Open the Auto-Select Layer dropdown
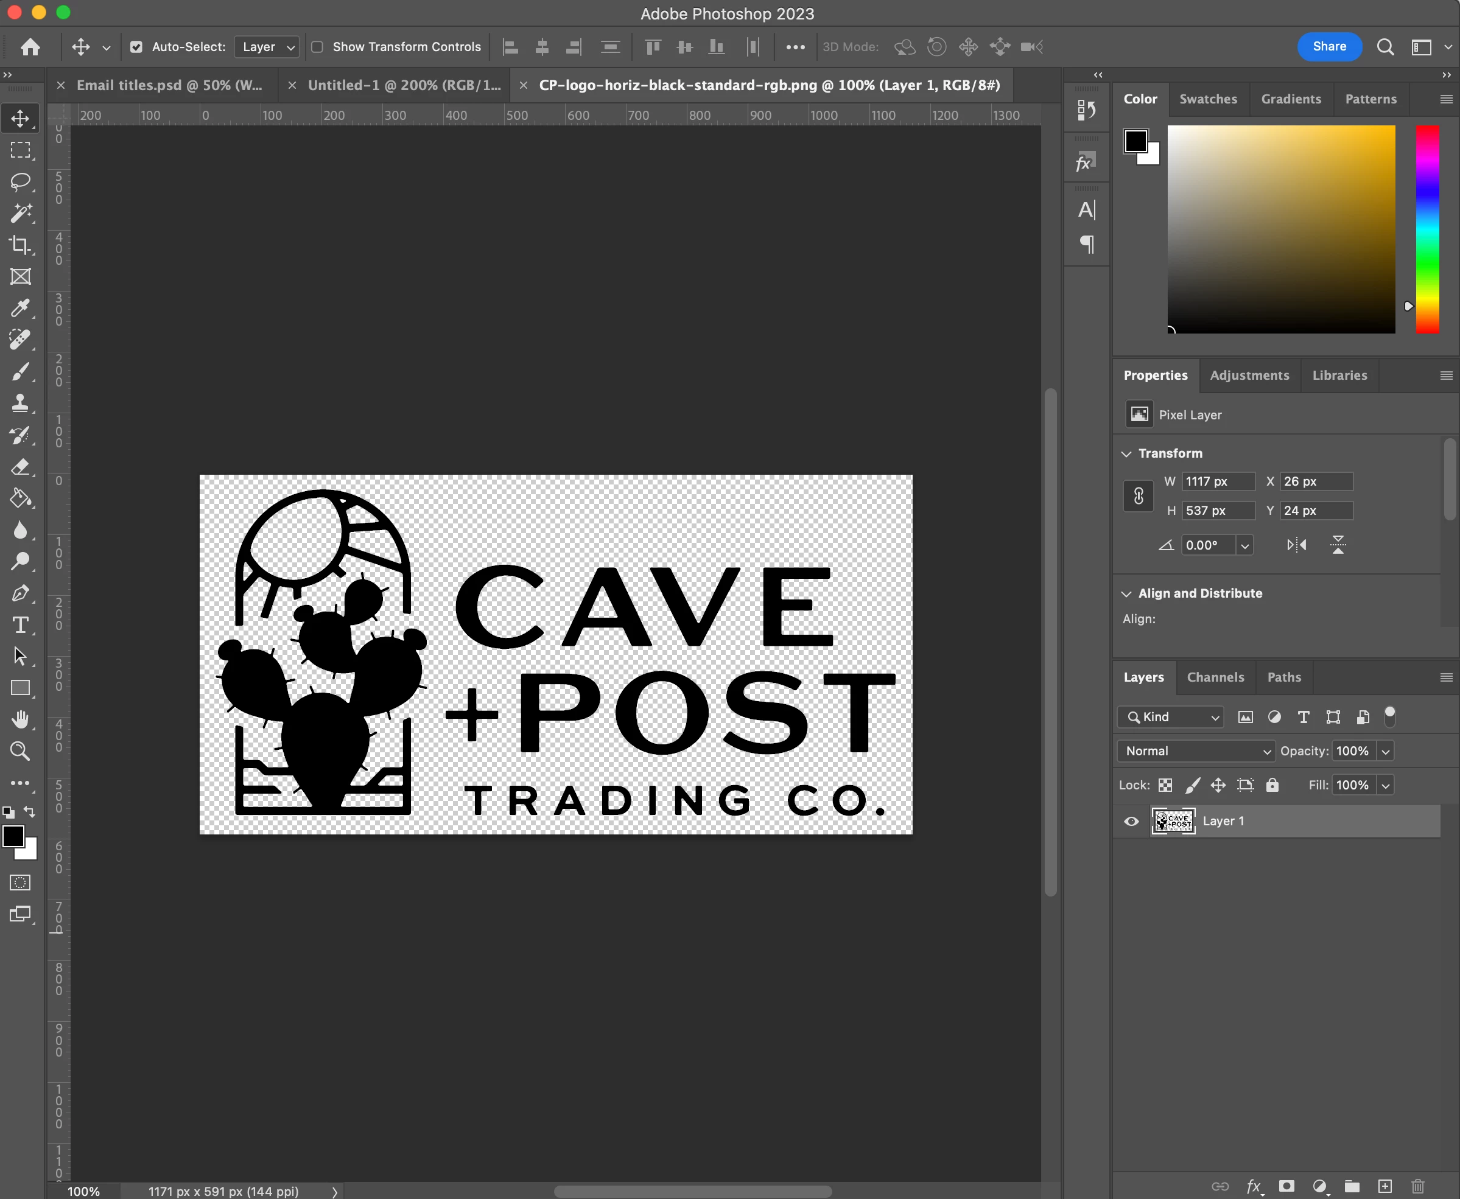1460x1199 pixels. pos(267,47)
